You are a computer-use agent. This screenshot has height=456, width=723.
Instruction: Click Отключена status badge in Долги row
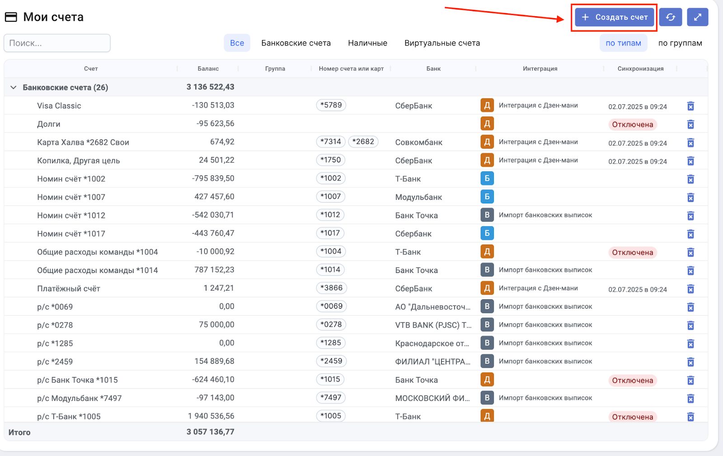pyautogui.click(x=632, y=125)
